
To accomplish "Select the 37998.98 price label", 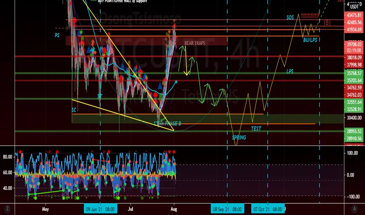I will tap(354, 64).
